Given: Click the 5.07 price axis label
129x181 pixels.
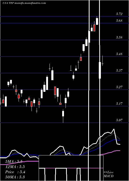Looking at the screenshot, I should (x=119, y=120).
